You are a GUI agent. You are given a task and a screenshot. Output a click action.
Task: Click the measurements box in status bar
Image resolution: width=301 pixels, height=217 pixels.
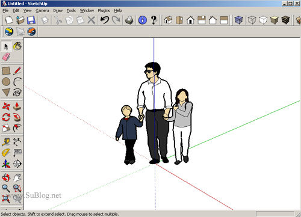pyautogui.click(x=275, y=214)
